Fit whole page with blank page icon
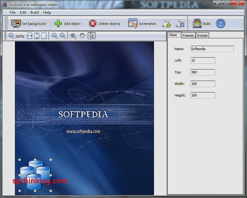 pyautogui.click(x=44, y=36)
